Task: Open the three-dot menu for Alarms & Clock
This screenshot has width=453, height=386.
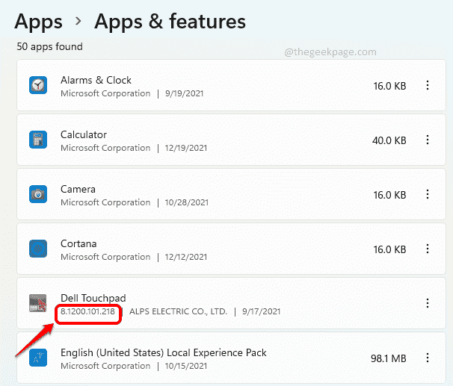Action: tap(428, 86)
